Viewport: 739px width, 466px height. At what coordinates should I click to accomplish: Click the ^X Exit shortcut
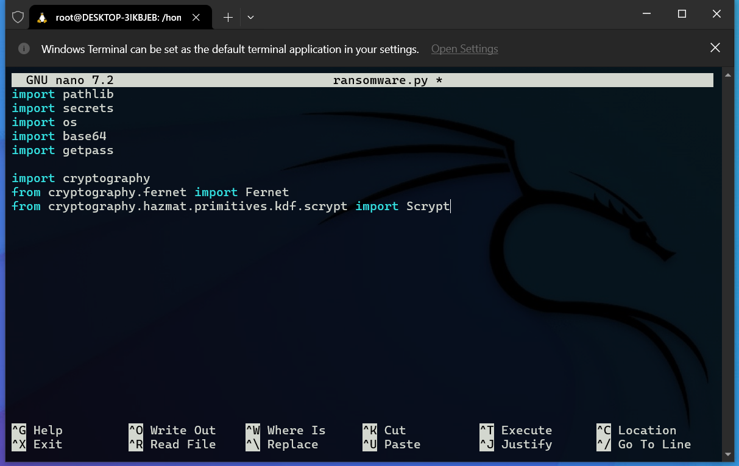pyautogui.click(x=37, y=444)
